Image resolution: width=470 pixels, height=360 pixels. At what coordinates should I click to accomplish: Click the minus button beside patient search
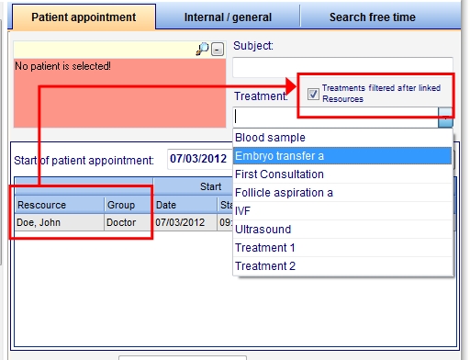(x=218, y=50)
